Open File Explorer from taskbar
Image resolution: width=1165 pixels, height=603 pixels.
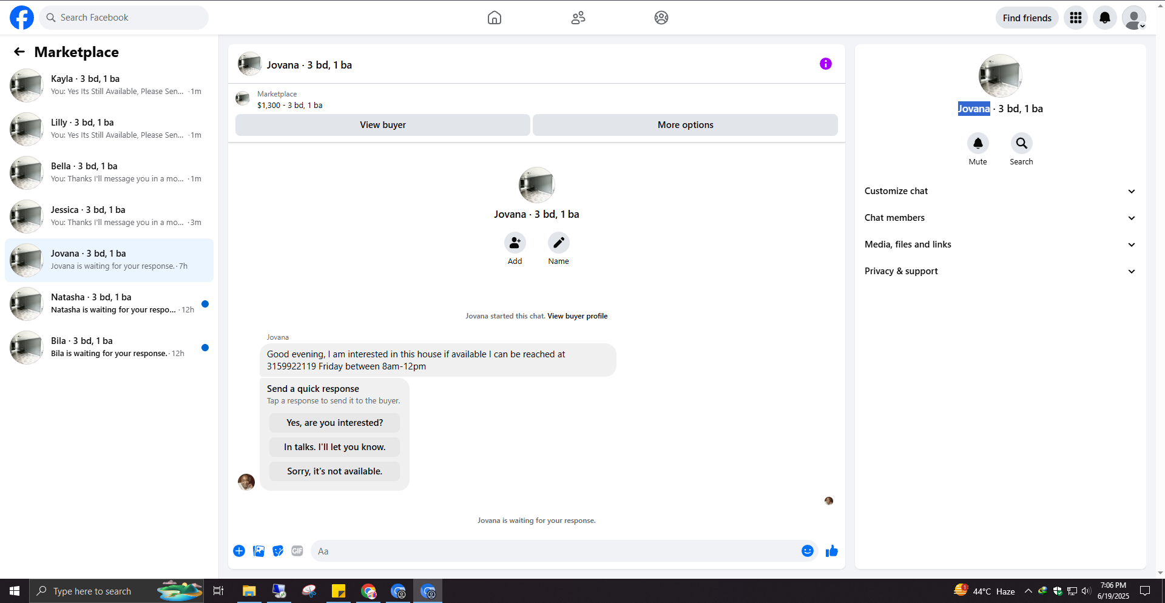click(249, 591)
